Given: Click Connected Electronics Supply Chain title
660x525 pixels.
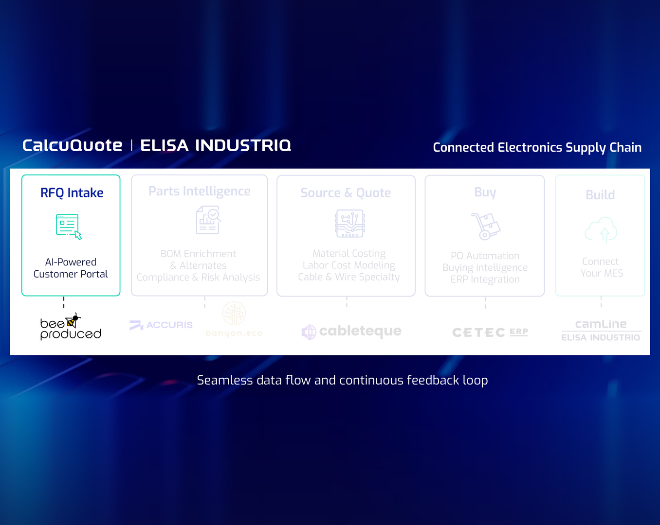Looking at the screenshot, I should [537, 148].
